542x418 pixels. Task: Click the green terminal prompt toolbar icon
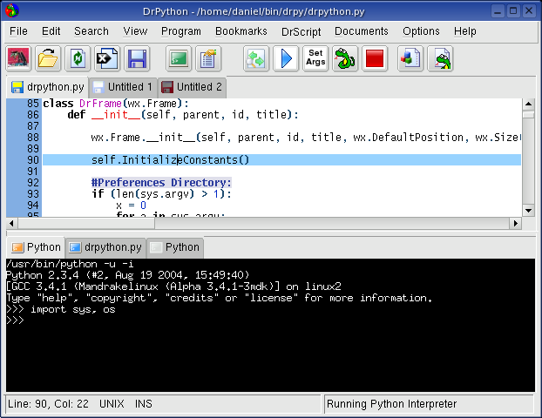pyautogui.click(x=179, y=58)
